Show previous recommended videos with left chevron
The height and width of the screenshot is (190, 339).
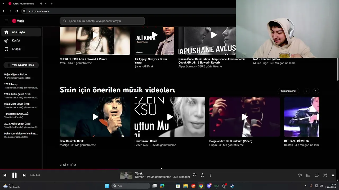click(307, 91)
